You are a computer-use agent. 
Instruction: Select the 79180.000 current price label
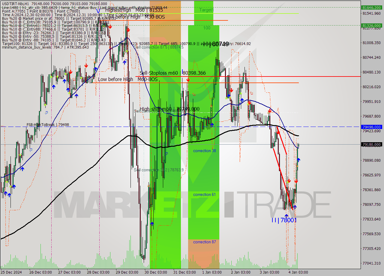click(x=372, y=145)
